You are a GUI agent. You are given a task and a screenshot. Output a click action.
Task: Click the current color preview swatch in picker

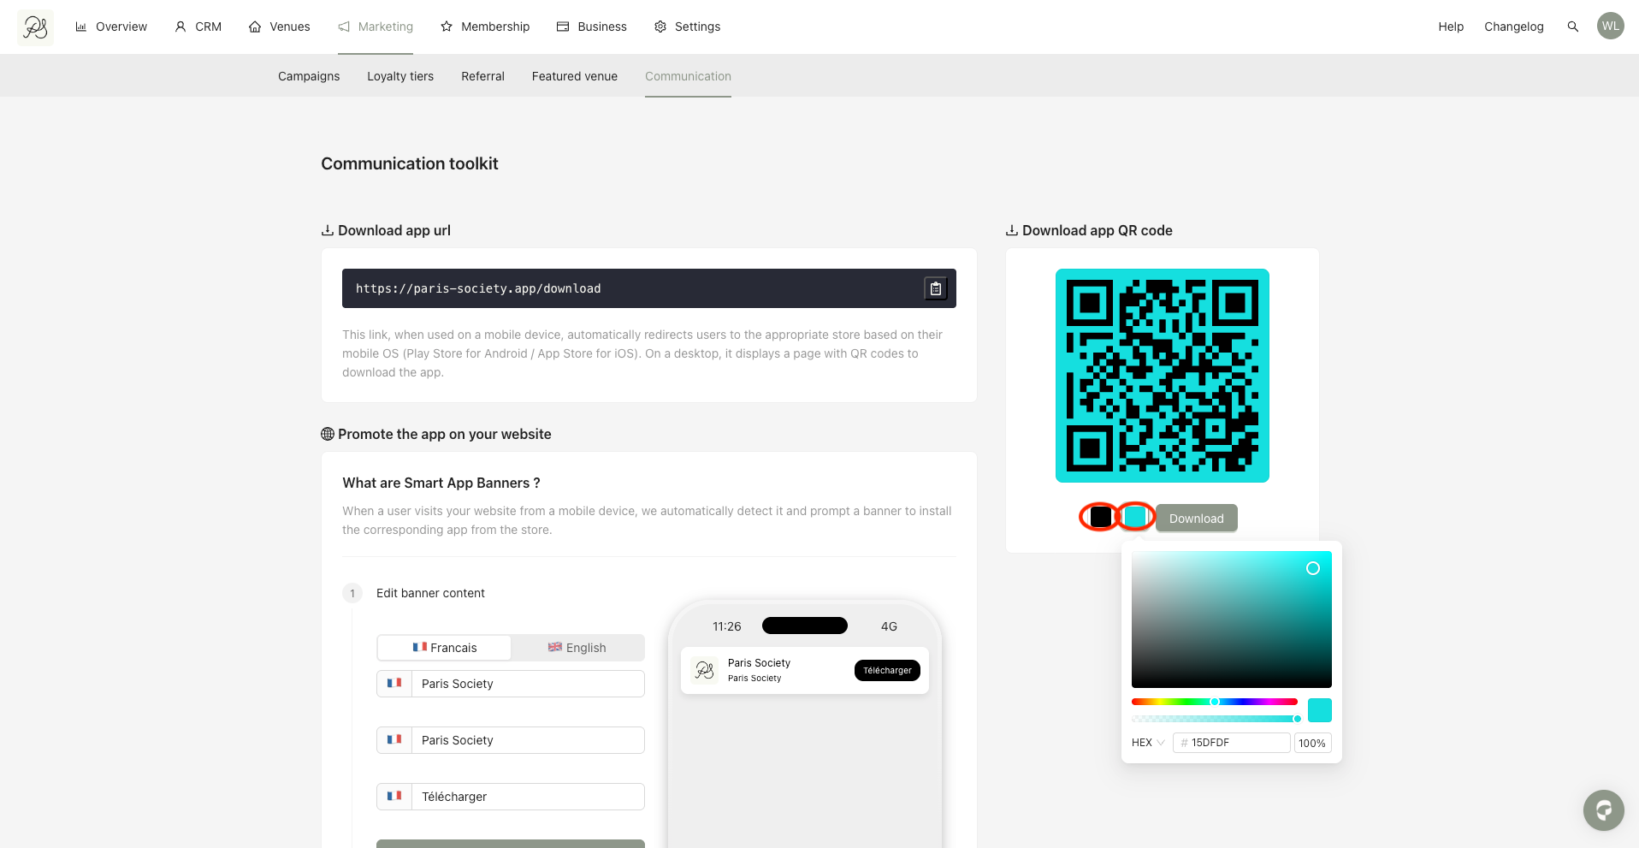pyautogui.click(x=1320, y=710)
